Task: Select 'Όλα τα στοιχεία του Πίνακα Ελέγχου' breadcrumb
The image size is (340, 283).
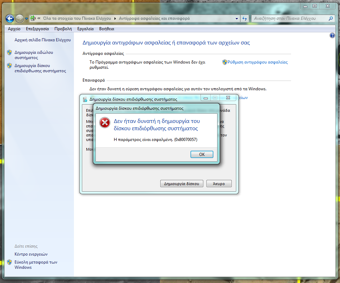Action: point(77,18)
